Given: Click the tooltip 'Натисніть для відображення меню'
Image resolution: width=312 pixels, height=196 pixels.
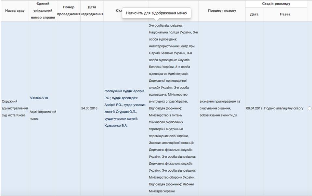Looking at the screenshot, I should click(156, 13).
